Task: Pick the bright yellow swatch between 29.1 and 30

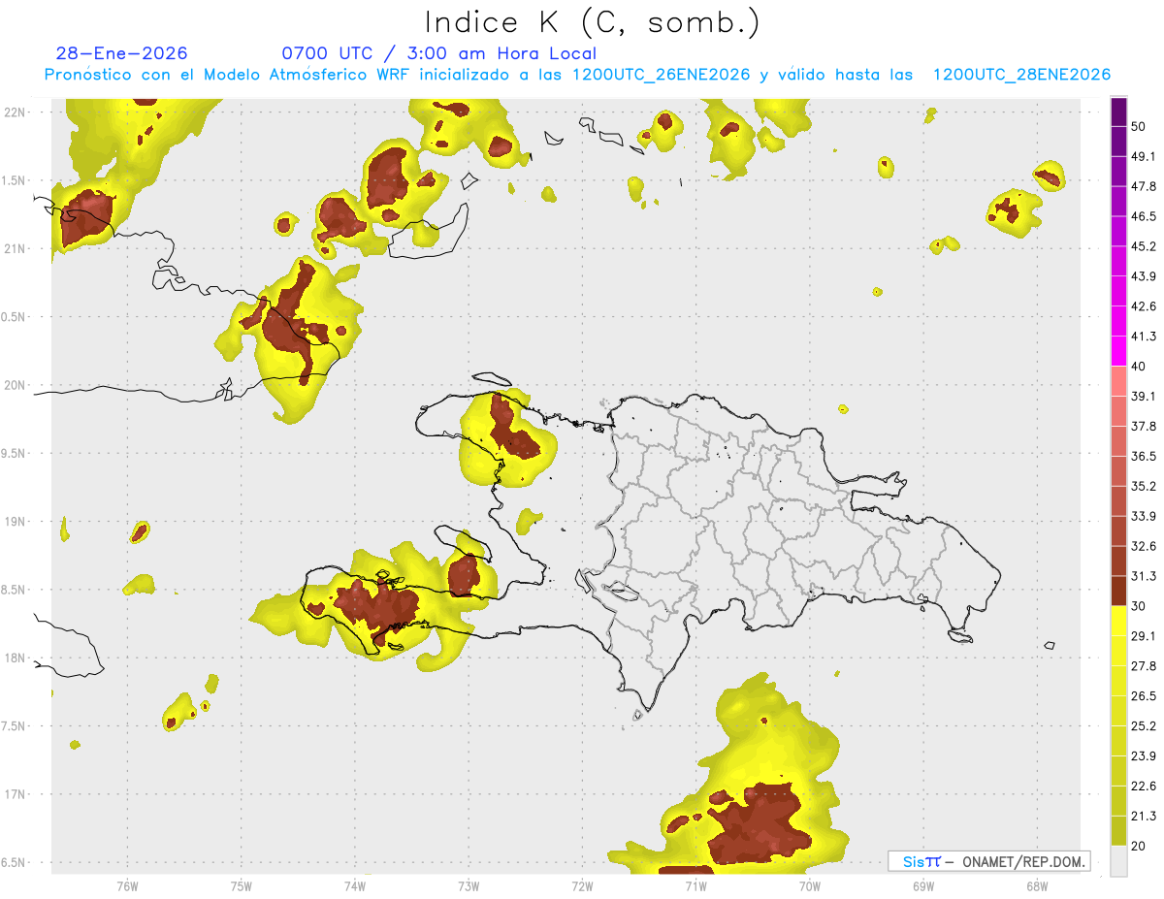Action: (1118, 621)
